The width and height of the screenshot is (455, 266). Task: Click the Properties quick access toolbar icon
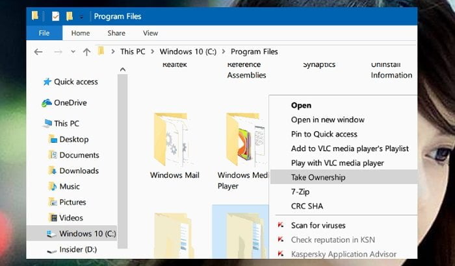coord(55,16)
